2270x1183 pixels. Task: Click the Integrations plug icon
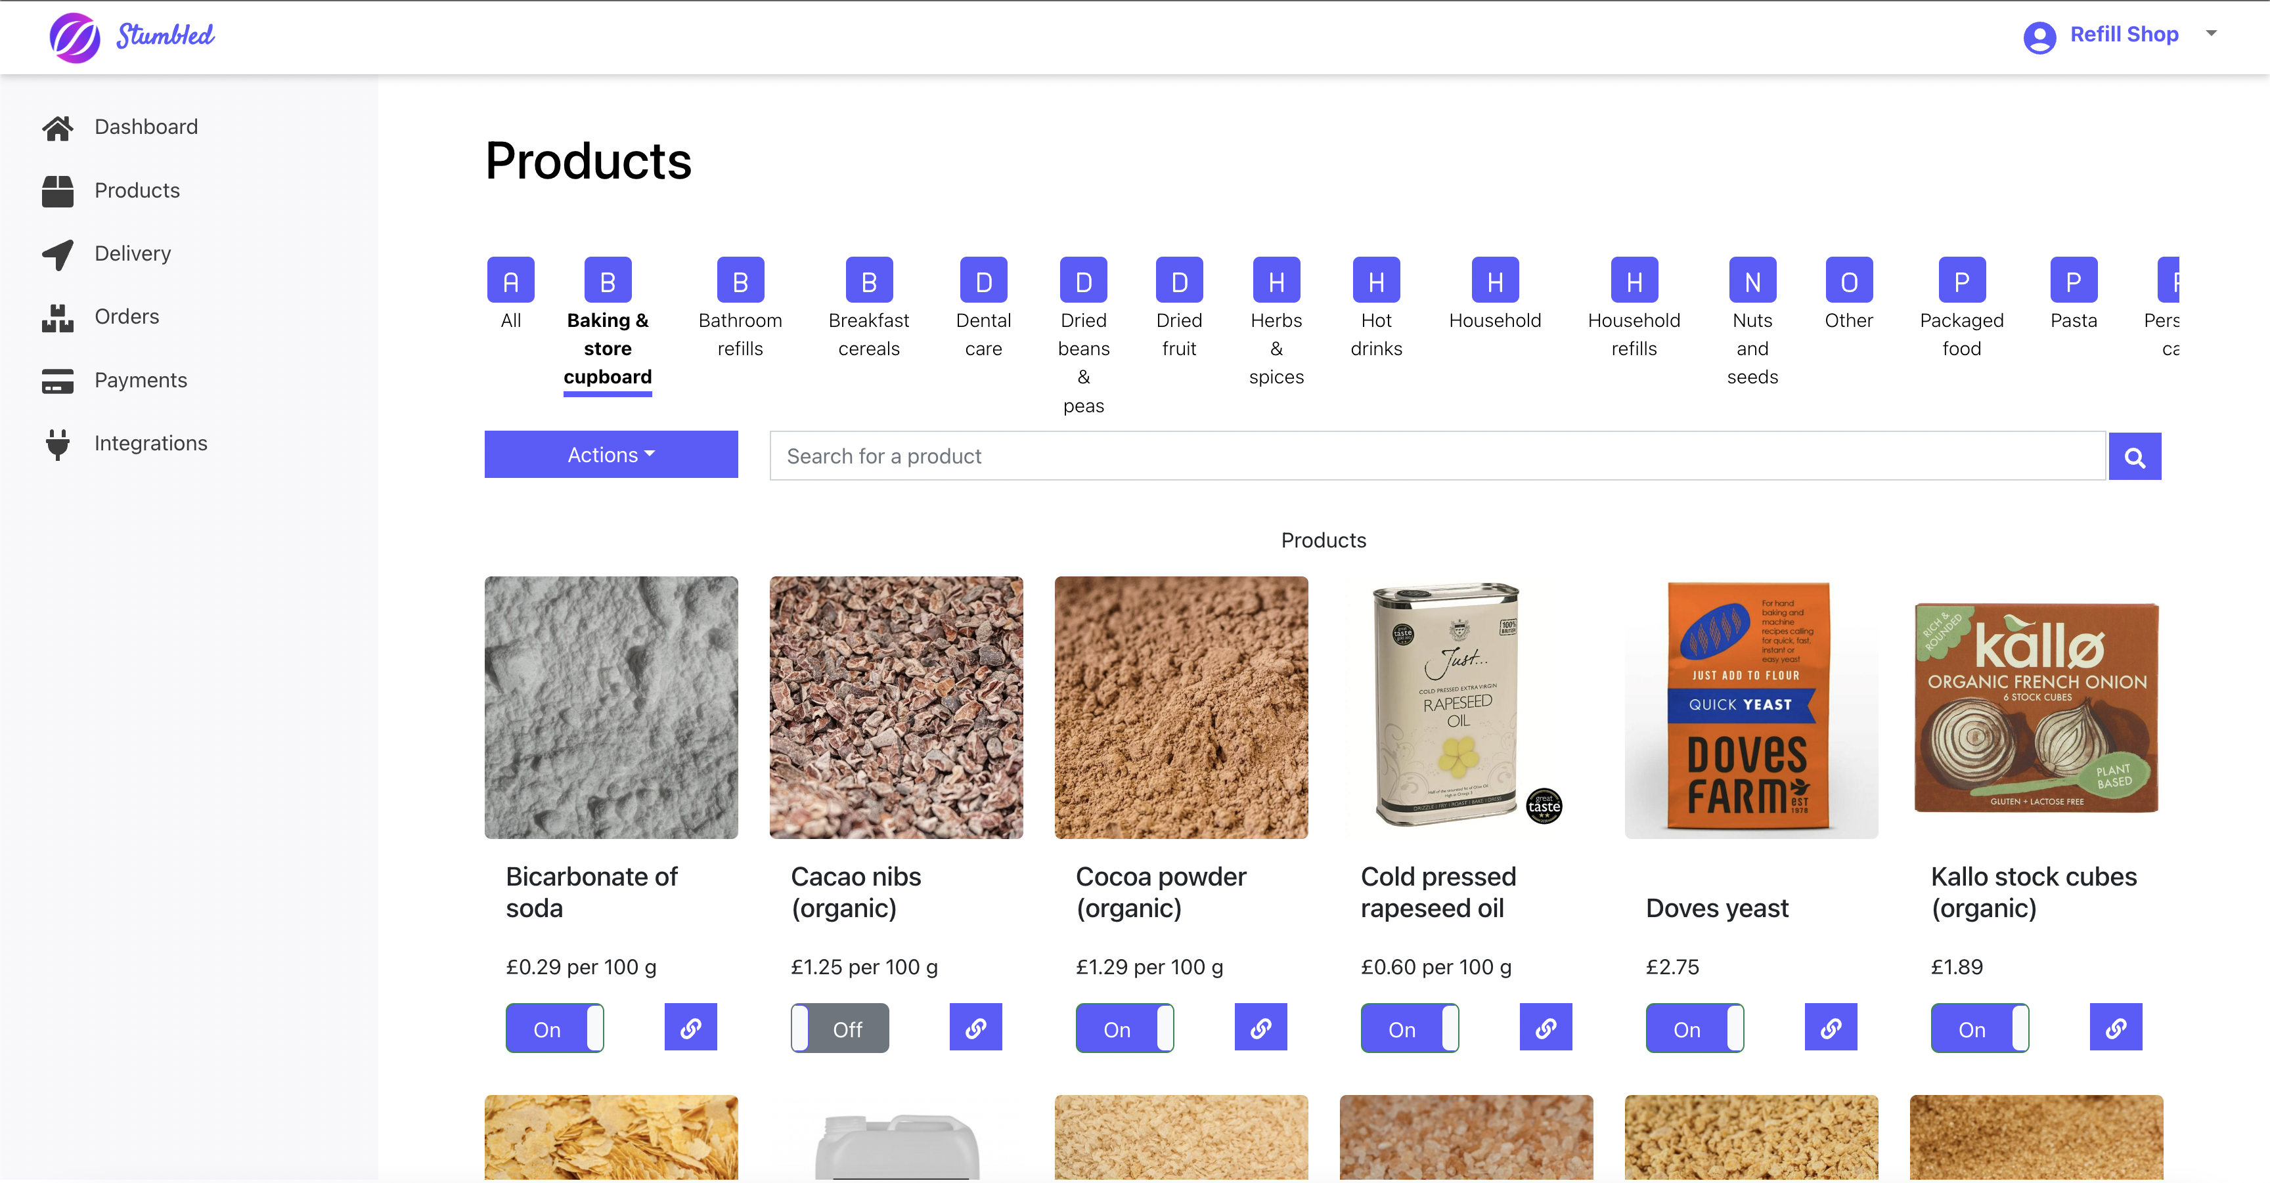[57, 444]
